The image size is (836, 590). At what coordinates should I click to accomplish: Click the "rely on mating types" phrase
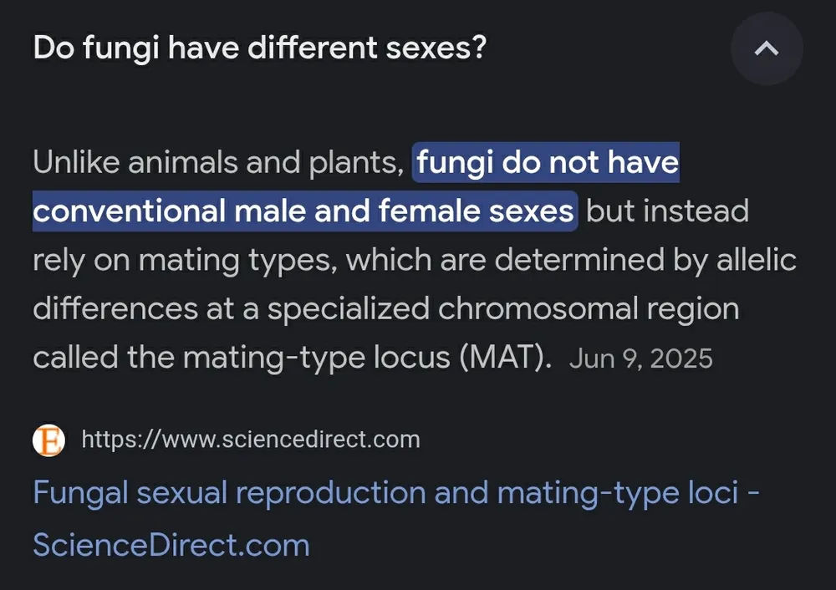(x=183, y=260)
